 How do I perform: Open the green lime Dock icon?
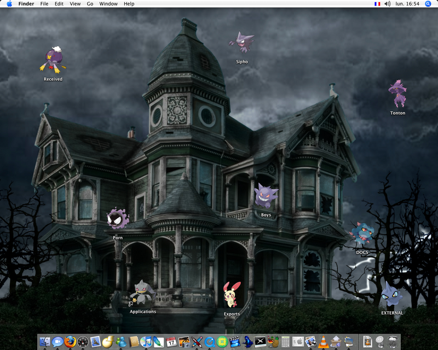coord(222,342)
